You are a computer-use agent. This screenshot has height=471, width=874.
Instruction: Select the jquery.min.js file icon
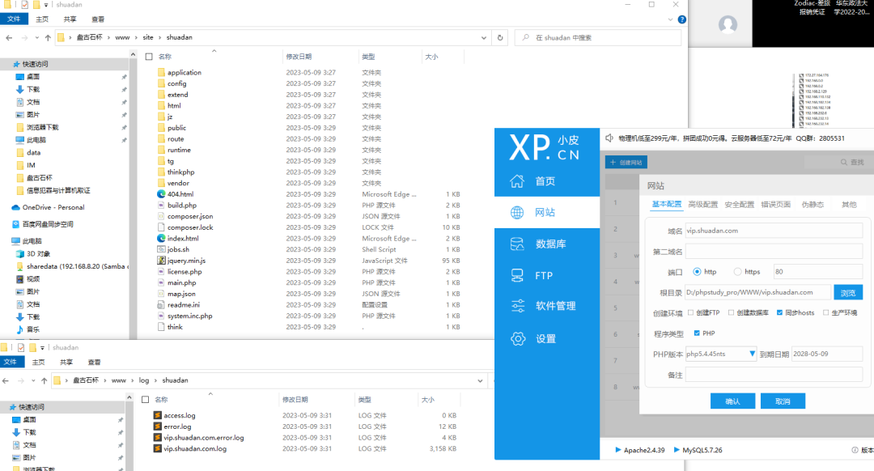161,261
